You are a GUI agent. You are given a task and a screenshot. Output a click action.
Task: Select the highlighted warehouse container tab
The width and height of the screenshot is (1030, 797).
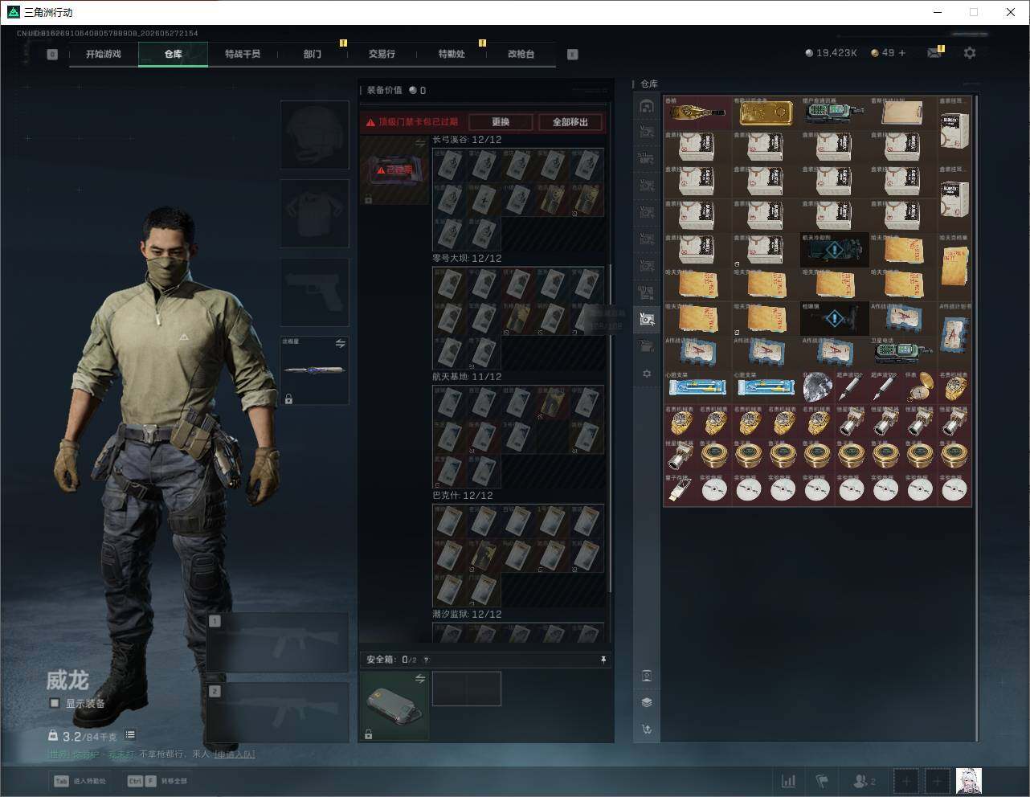647,319
